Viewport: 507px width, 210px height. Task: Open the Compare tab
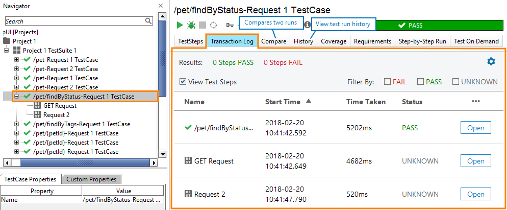tap(273, 41)
